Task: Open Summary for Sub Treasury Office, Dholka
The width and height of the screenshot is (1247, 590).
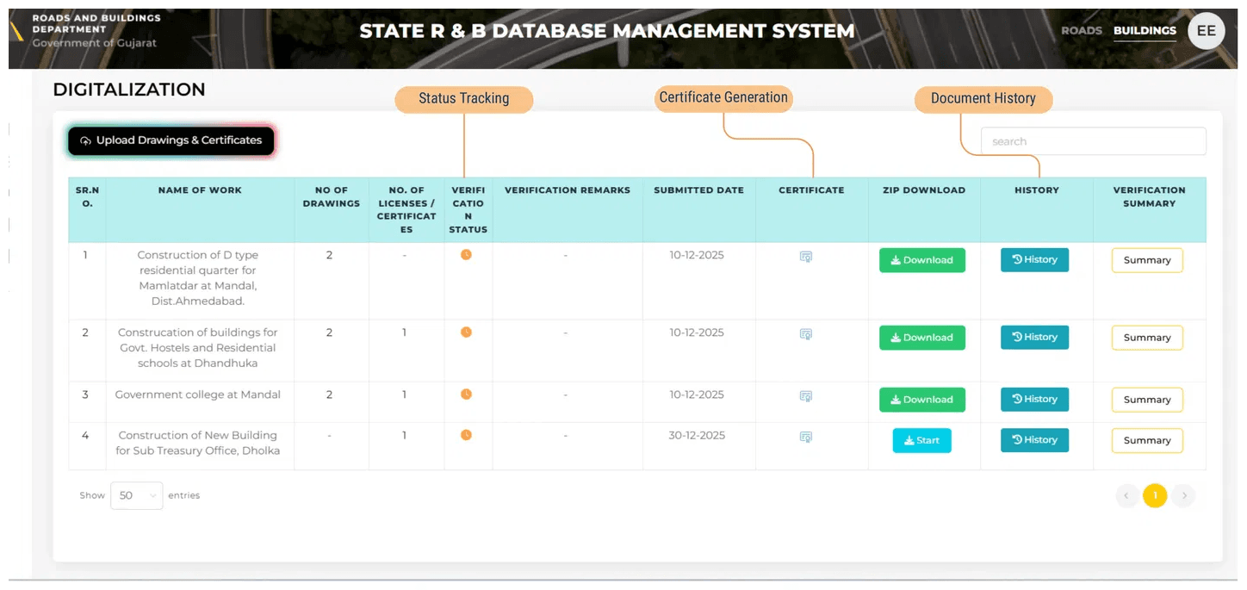Action: [1147, 440]
